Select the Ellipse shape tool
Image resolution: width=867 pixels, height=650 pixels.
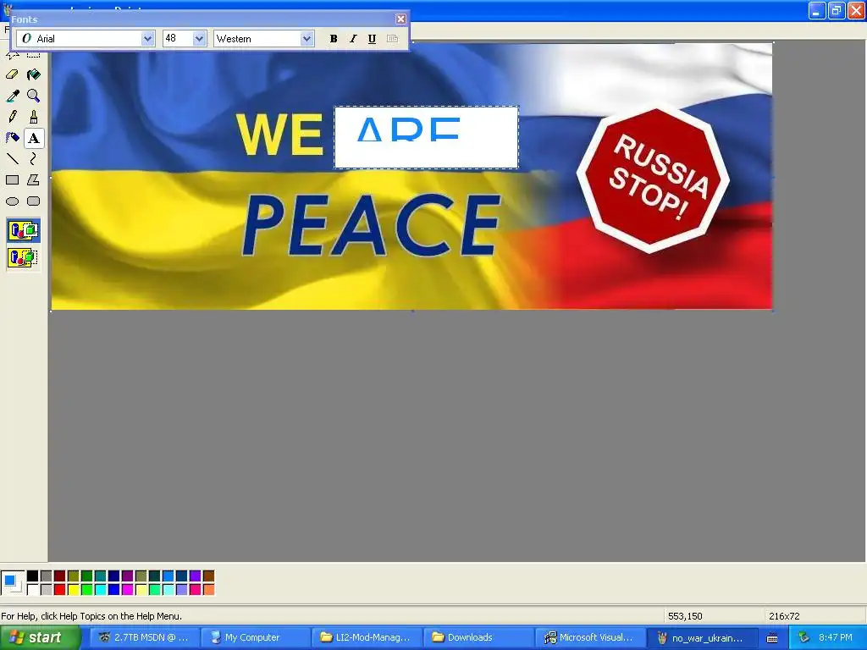(12, 201)
